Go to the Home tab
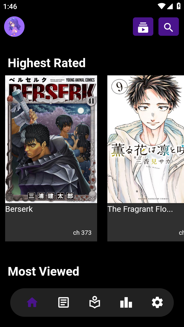The width and height of the screenshot is (184, 327). 32,303
